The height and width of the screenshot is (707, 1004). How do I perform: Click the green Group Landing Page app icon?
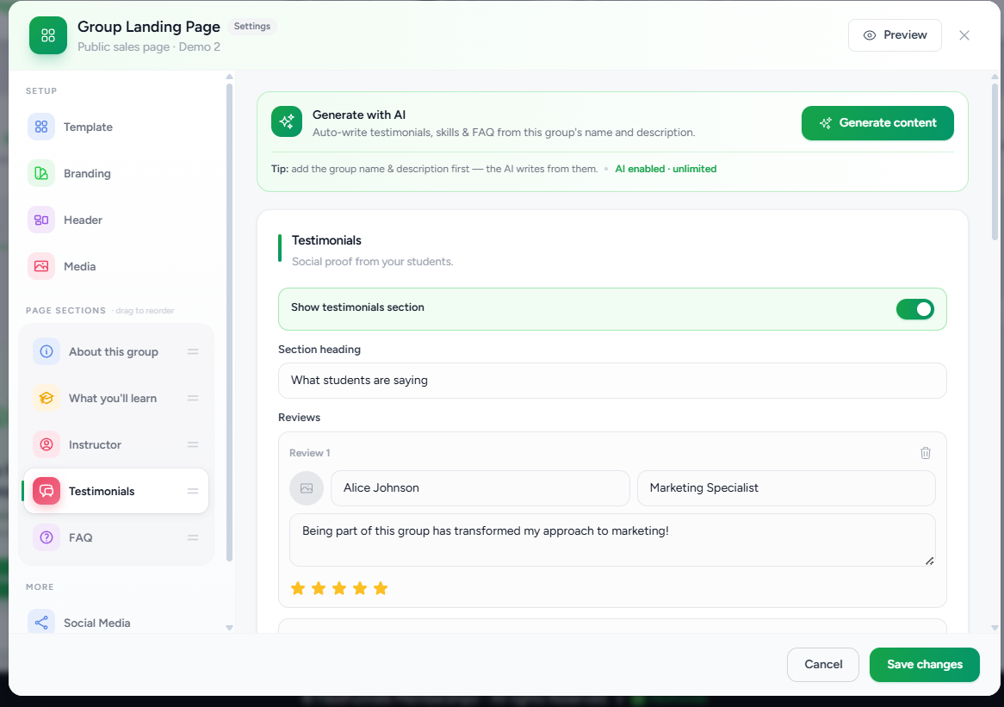coord(48,35)
